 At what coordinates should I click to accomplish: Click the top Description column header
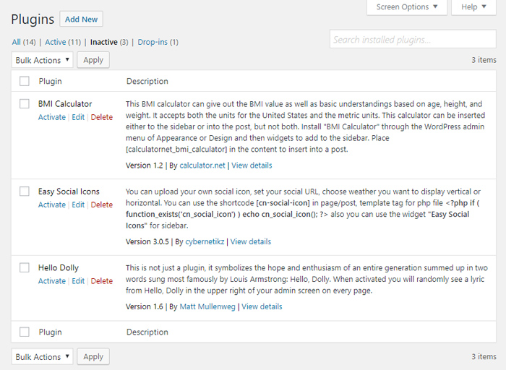tap(147, 81)
